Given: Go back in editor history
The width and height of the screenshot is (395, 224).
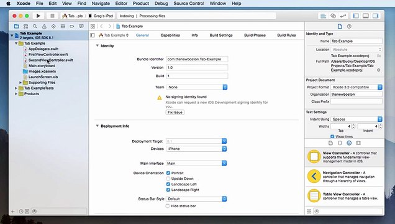Looking at the screenshot, I should [101, 26].
